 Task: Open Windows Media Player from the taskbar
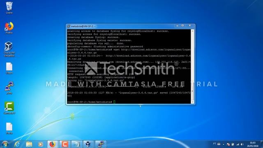[41, 144]
